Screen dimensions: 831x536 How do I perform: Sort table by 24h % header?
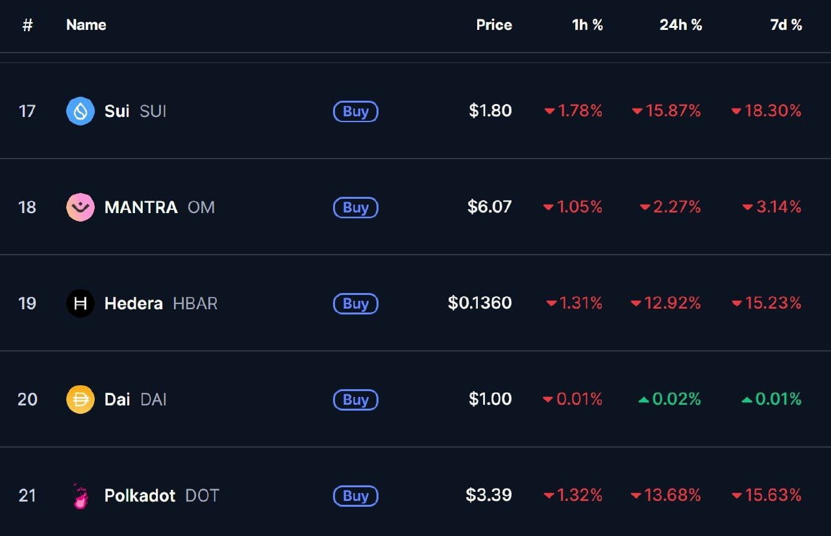pos(681,25)
